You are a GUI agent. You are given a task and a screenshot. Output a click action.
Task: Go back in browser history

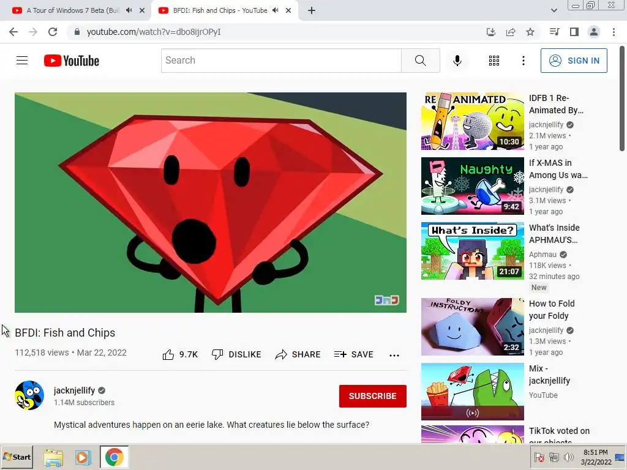click(13, 32)
